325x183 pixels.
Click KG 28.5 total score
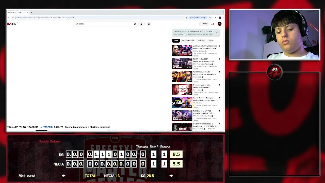click(147, 176)
